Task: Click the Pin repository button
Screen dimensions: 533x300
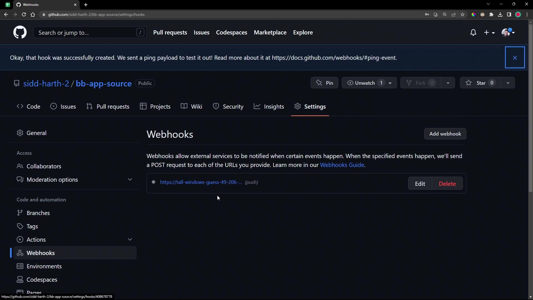Action: 324,83
